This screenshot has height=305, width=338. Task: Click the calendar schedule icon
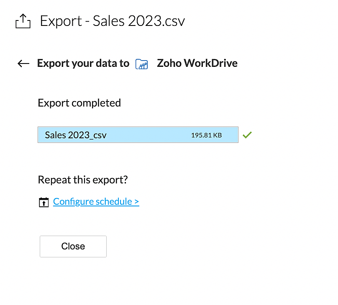(44, 202)
